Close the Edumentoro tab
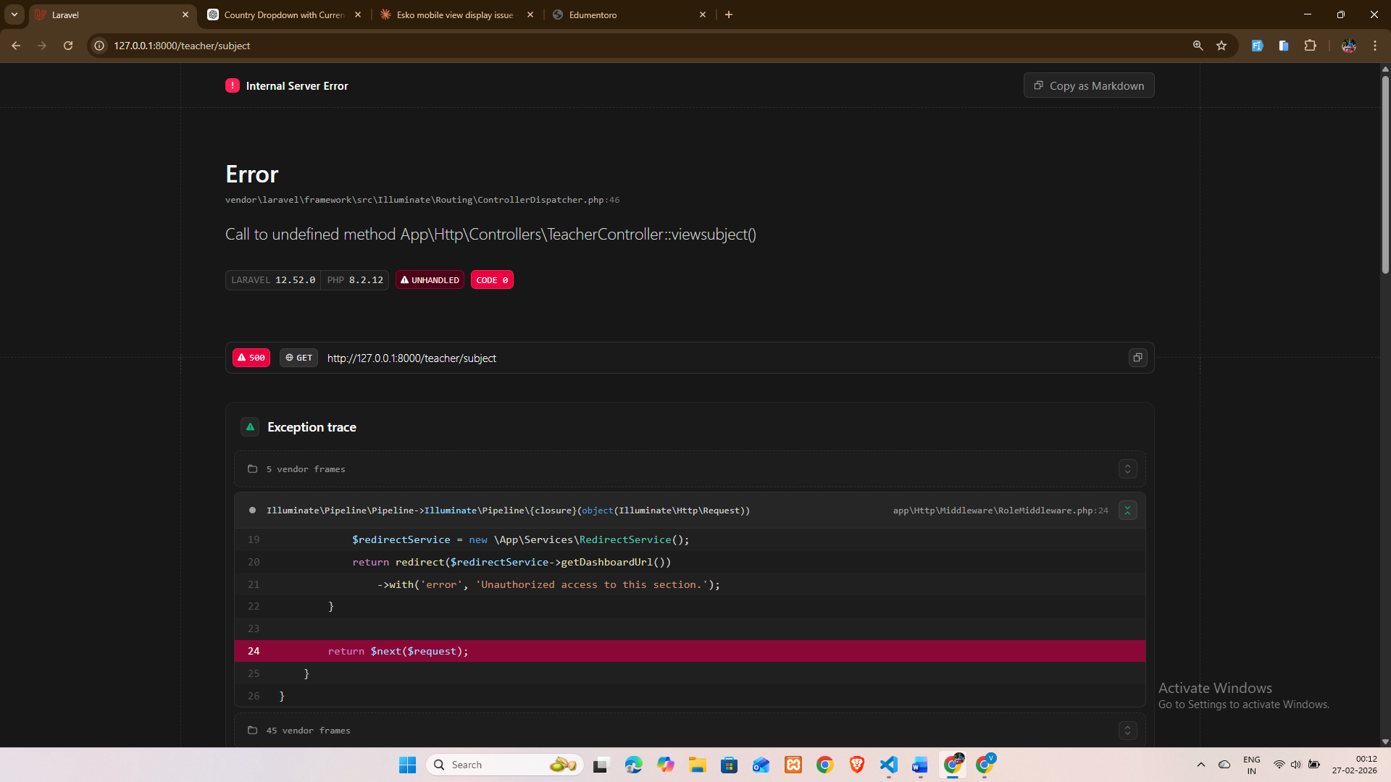The width and height of the screenshot is (1391, 782). click(703, 14)
